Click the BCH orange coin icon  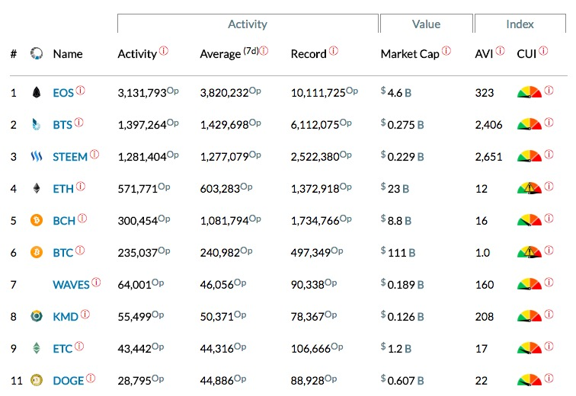pos(37,220)
